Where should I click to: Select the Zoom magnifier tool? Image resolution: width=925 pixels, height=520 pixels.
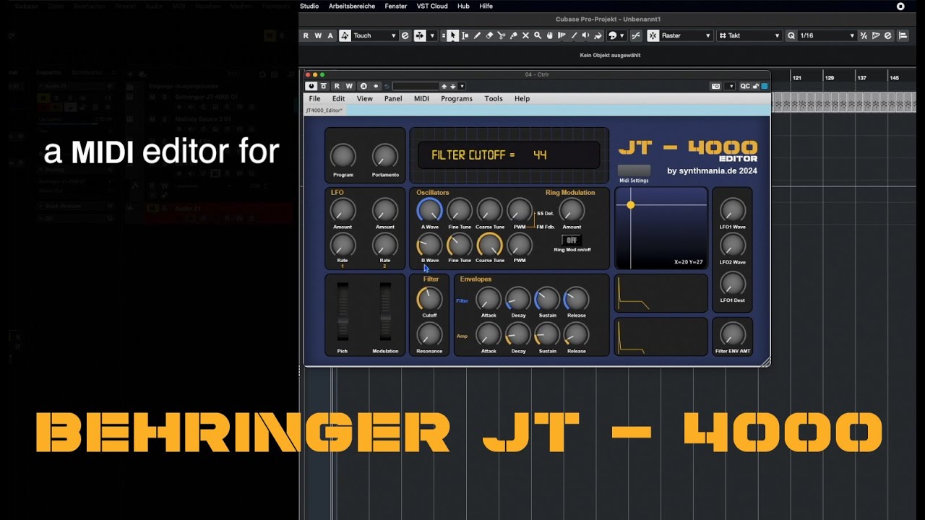pos(538,35)
